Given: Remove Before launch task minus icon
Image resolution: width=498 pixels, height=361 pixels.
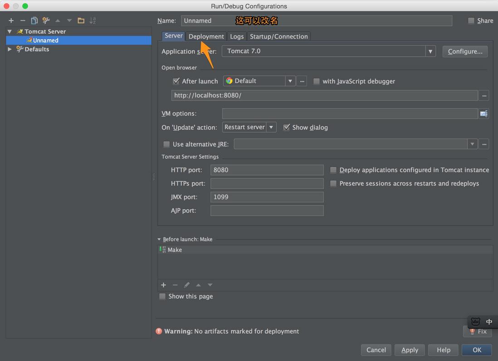Looking at the screenshot, I should point(175,285).
